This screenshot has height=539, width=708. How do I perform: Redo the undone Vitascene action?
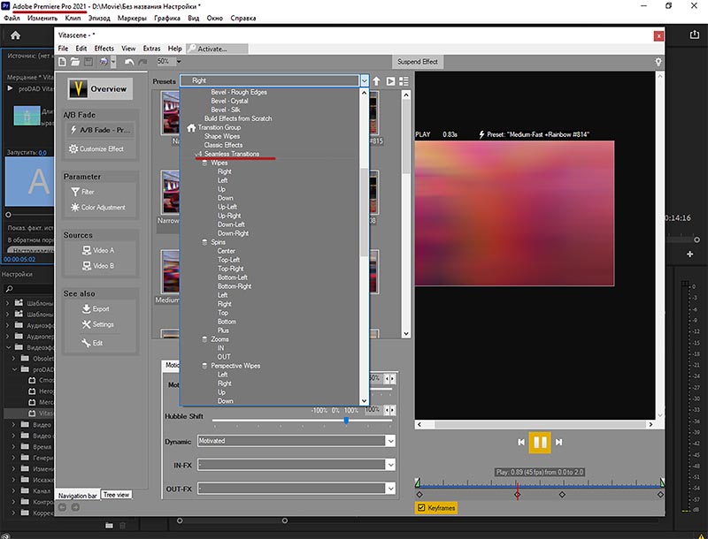[x=142, y=62]
